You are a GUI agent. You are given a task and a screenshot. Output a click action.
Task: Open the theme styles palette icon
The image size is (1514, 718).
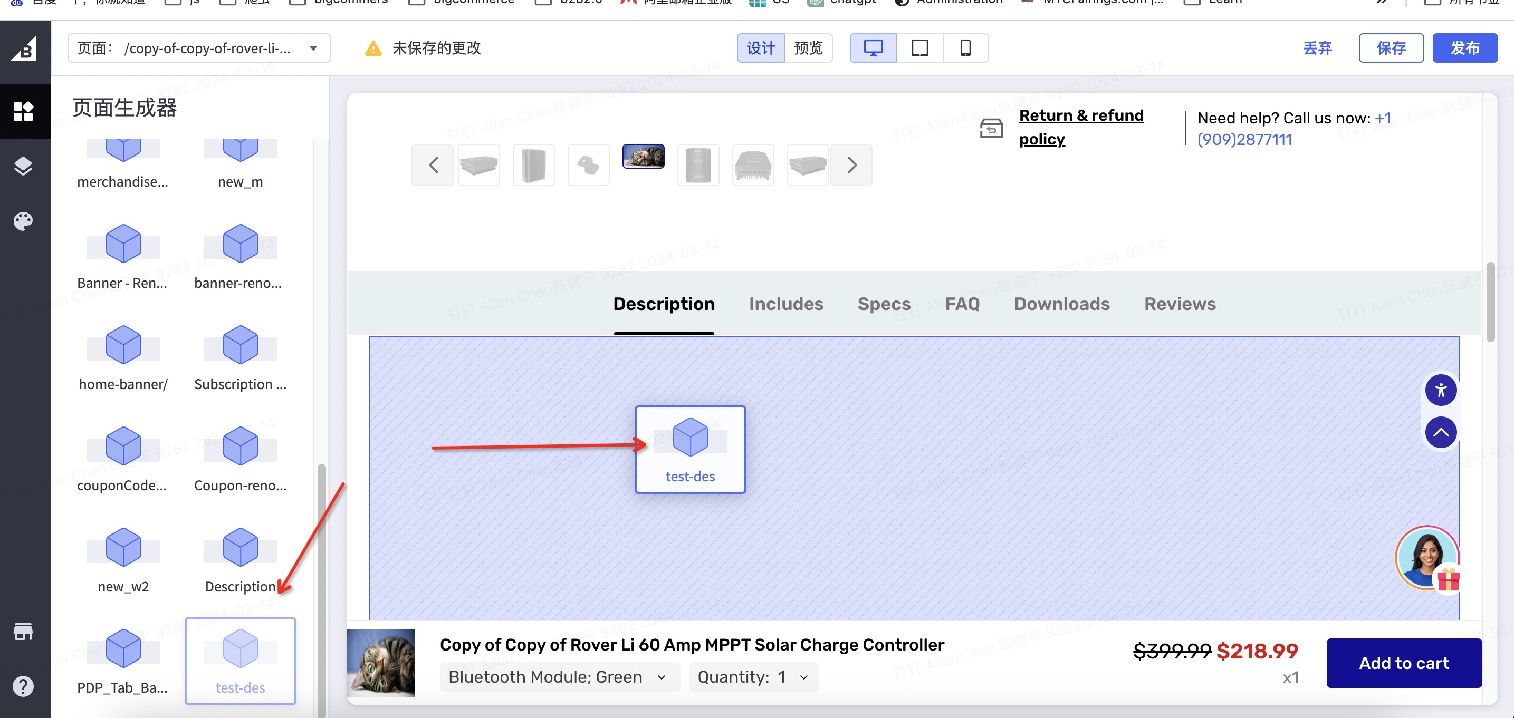coord(24,221)
